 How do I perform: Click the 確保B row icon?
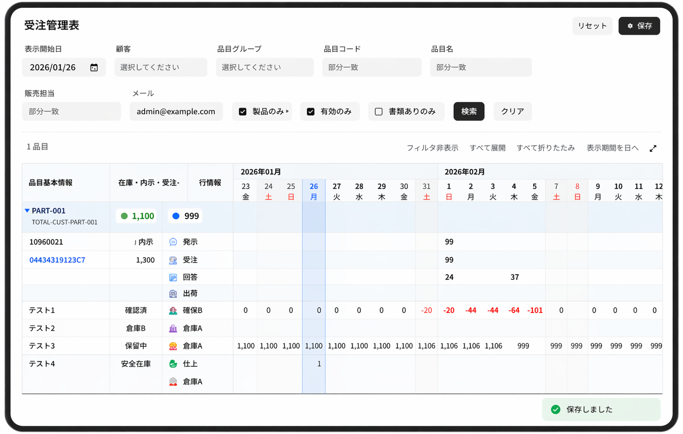(x=173, y=311)
